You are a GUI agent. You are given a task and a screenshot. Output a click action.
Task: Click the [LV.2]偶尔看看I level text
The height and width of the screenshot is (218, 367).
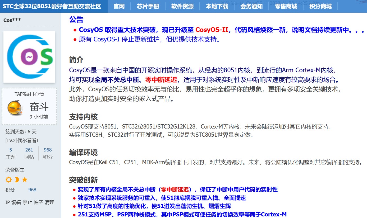pyautogui.click(x=22, y=141)
